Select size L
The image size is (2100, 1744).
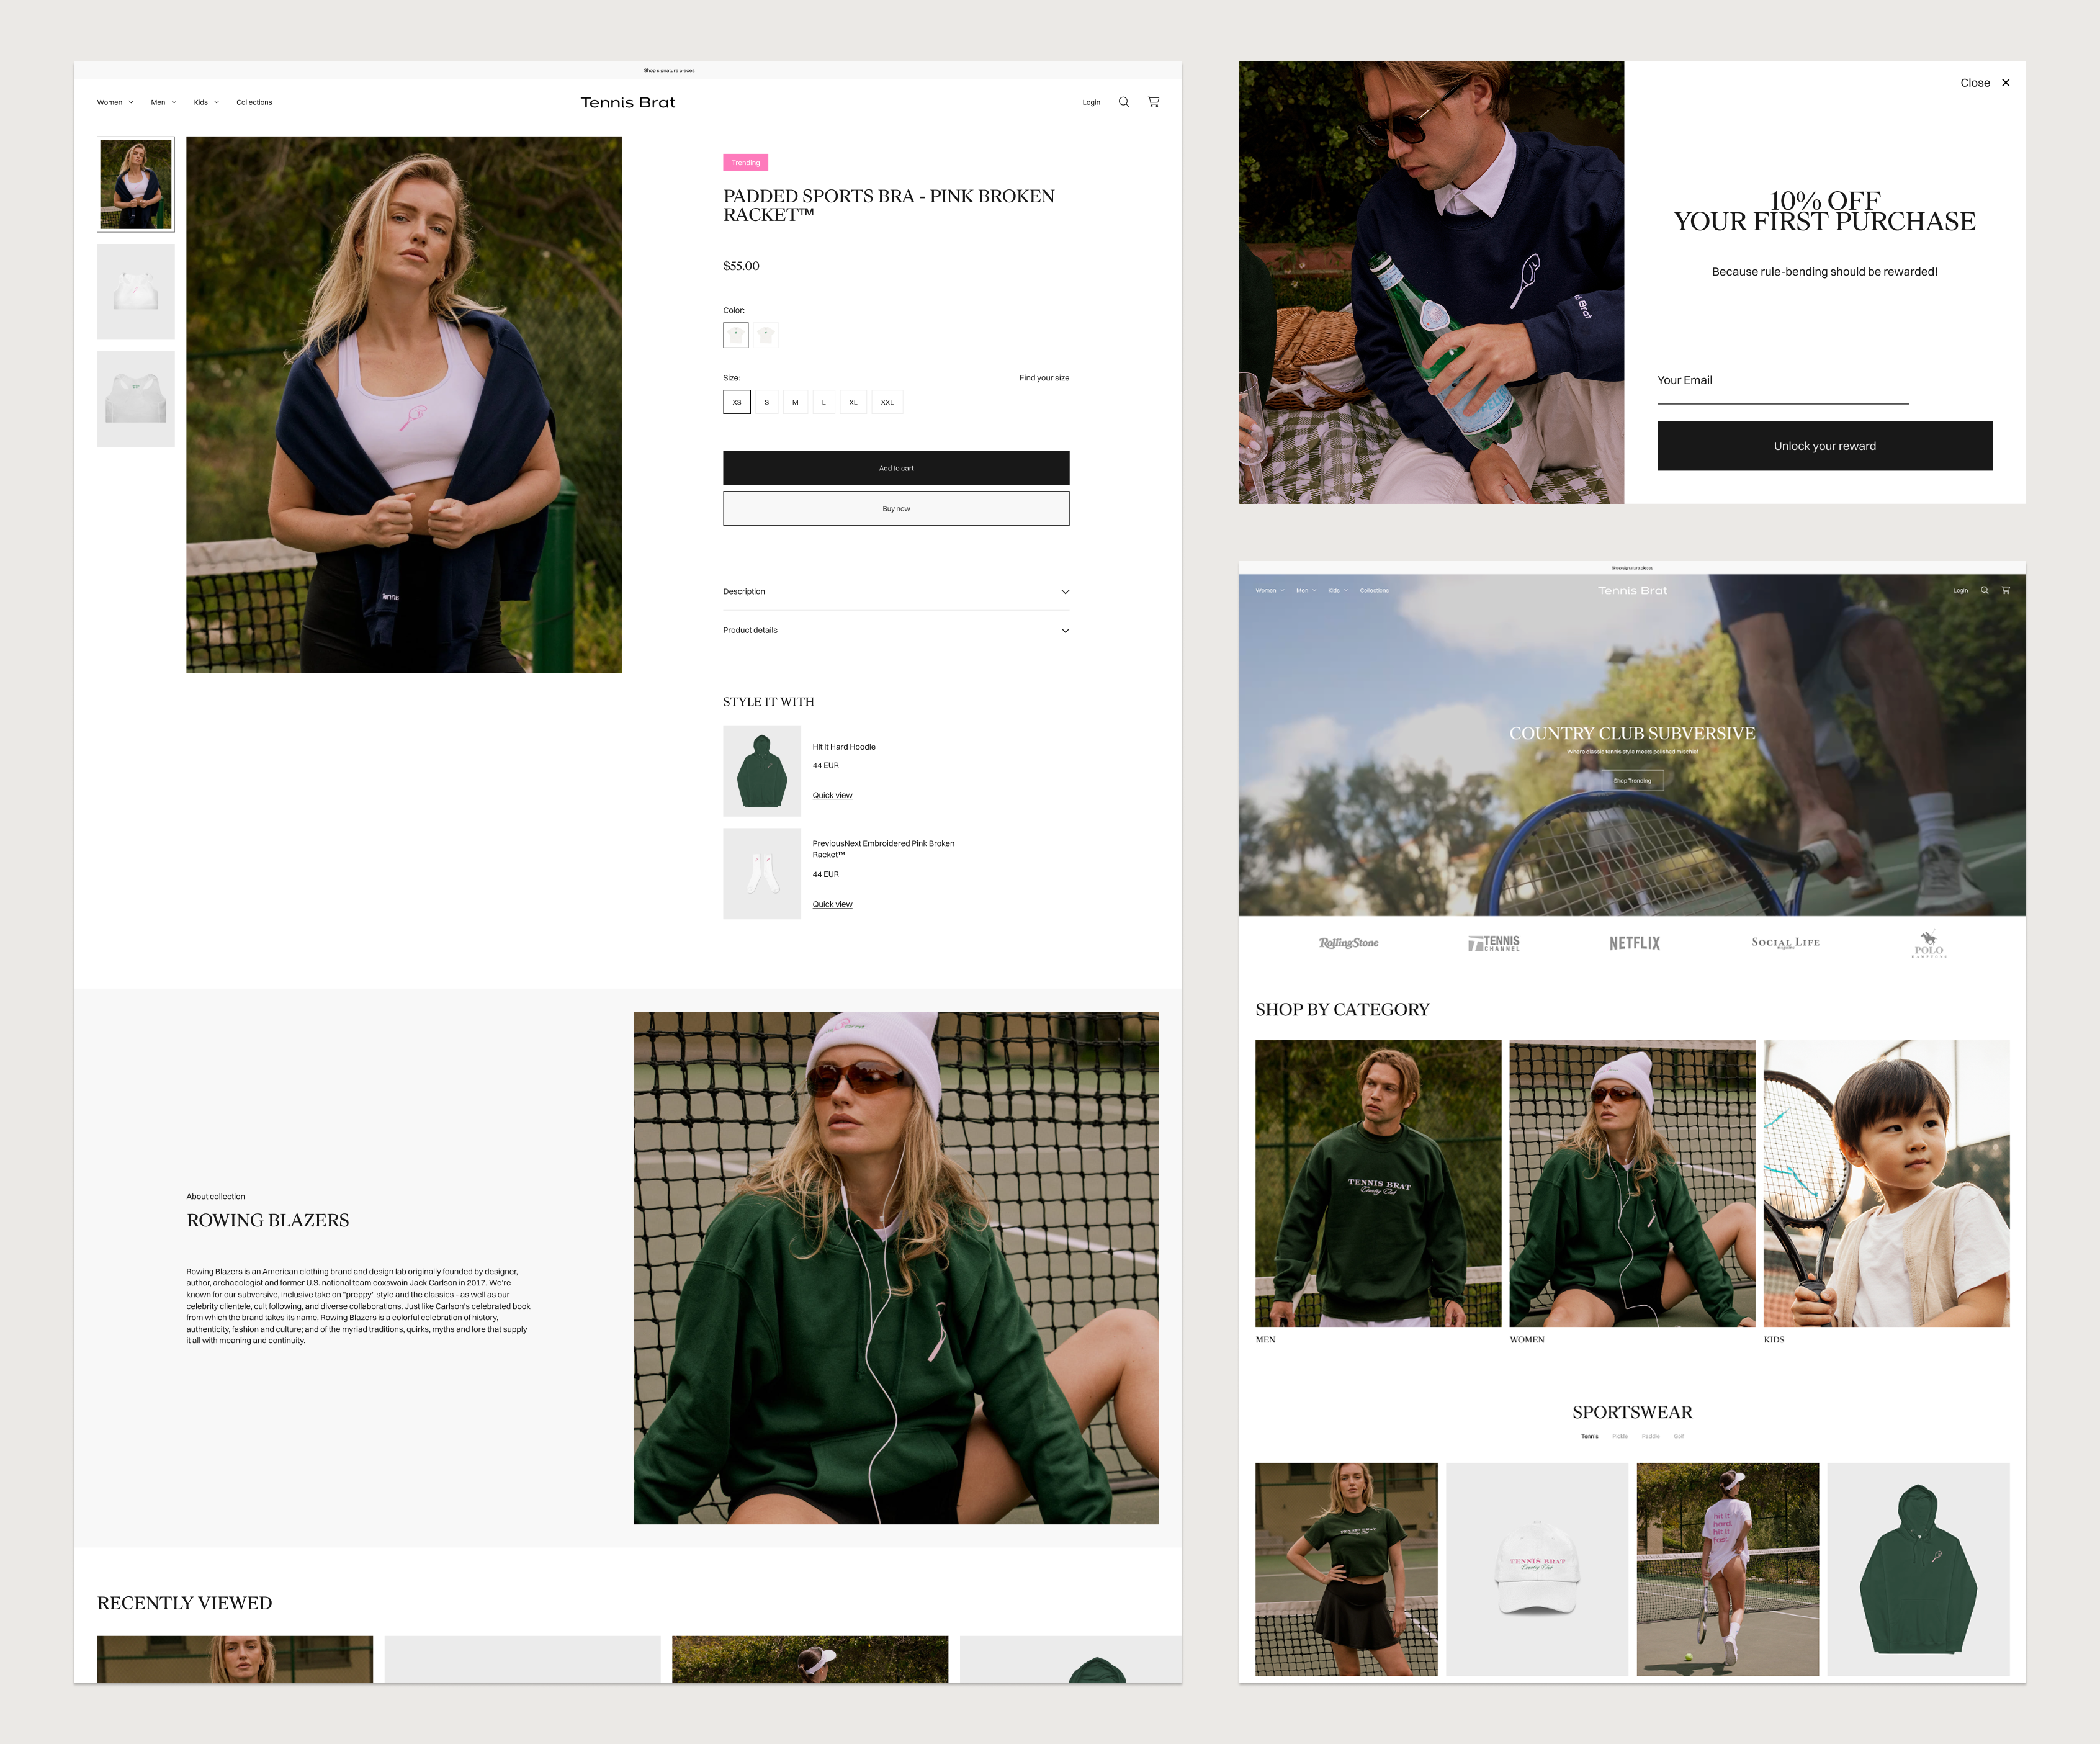(x=824, y=402)
